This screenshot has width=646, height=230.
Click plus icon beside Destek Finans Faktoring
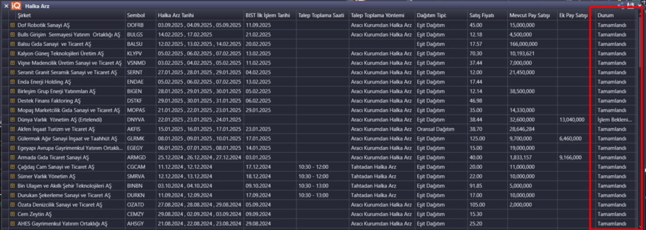13,101
